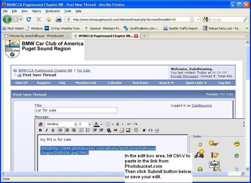This screenshot has width=251, height=183.
Task: Decrease indent in message editor
Action: [x=95, y=130]
